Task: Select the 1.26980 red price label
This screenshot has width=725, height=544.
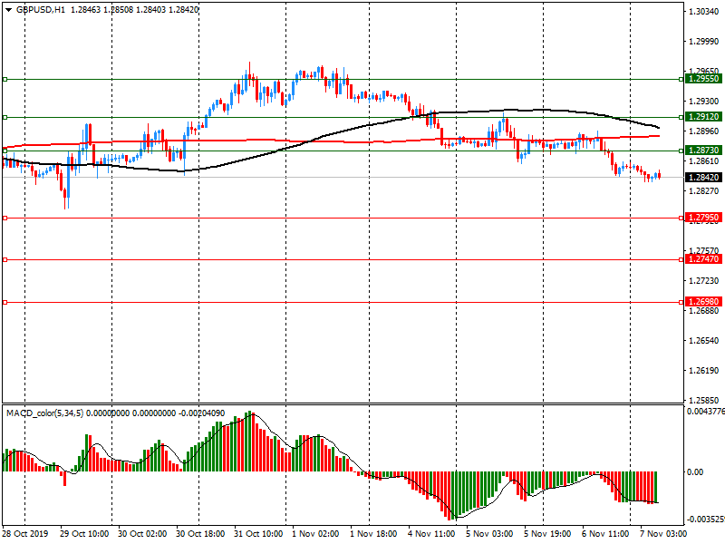Action: click(x=703, y=301)
